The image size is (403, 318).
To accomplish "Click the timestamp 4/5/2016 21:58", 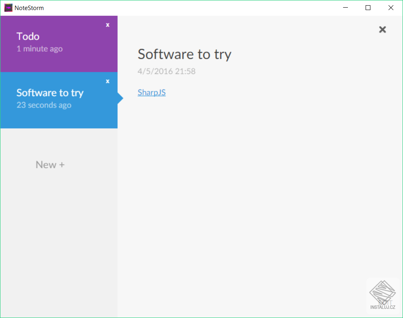I will [167, 71].
